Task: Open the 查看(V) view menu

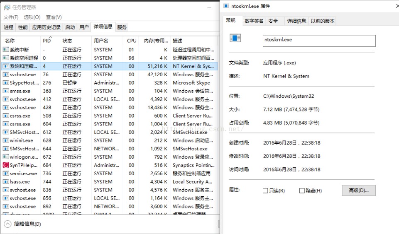Action: tap(54, 17)
